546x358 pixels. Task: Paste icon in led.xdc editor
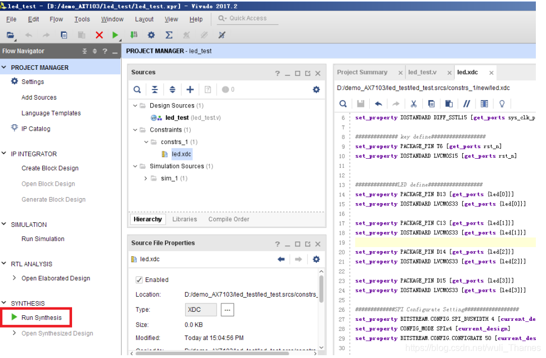[x=449, y=104]
